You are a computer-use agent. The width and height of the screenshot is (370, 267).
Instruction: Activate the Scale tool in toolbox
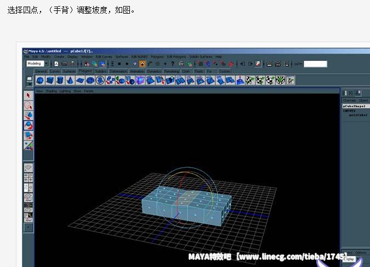click(x=29, y=135)
